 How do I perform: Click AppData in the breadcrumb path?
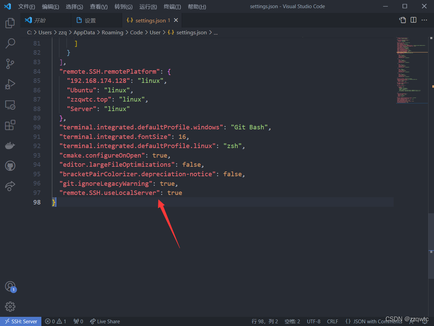84,32
